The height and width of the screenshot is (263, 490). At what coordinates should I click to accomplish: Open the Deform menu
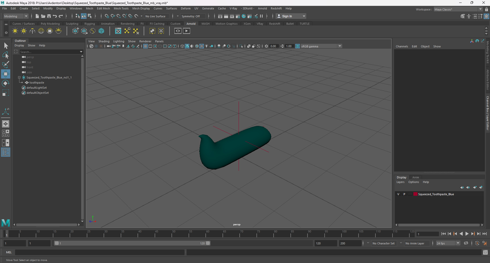pyautogui.click(x=186, y=8)
